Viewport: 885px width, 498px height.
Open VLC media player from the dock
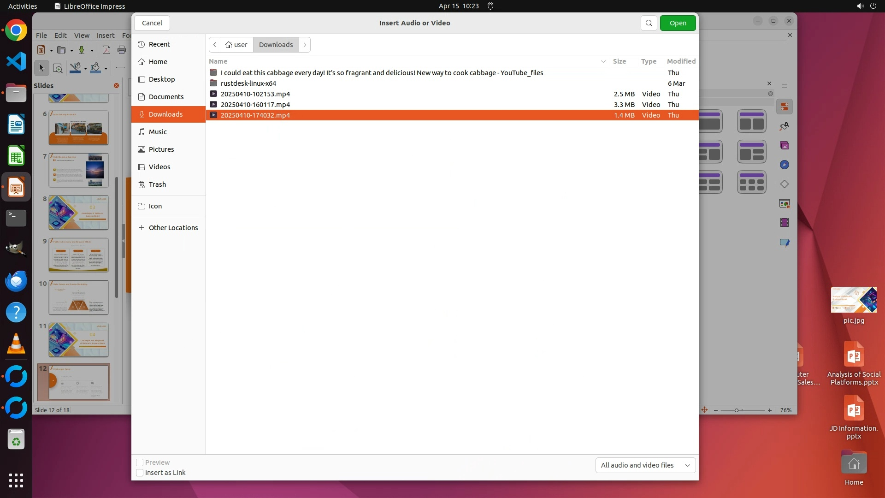point(16,344)
